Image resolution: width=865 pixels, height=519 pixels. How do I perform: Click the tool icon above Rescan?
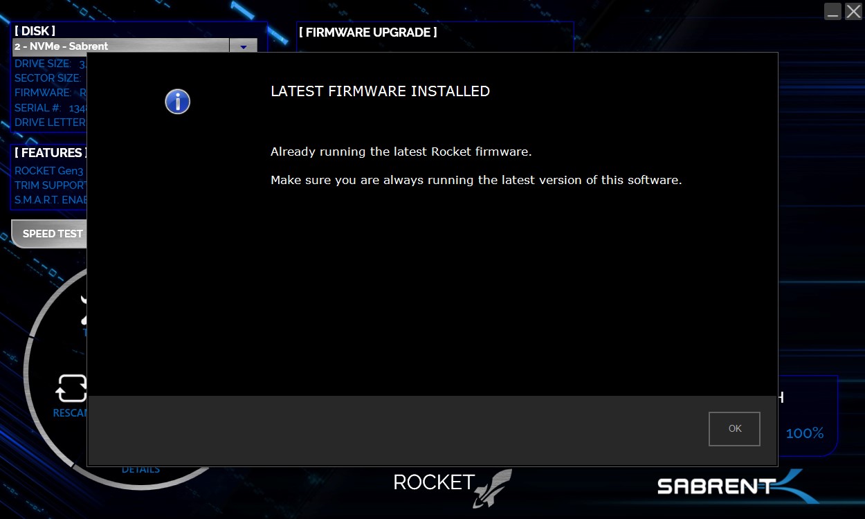point(84,310)
